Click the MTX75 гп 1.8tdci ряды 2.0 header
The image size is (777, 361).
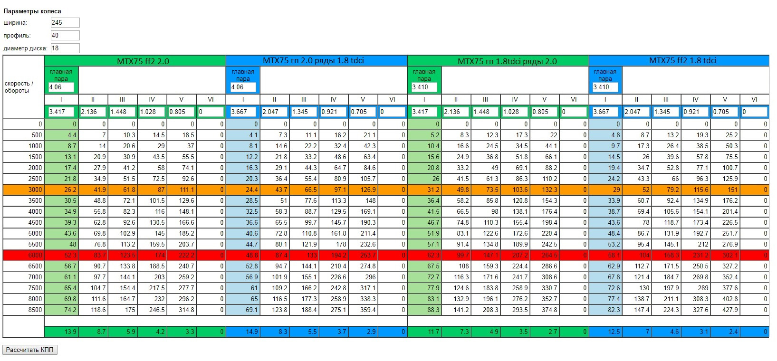(498, 61)
